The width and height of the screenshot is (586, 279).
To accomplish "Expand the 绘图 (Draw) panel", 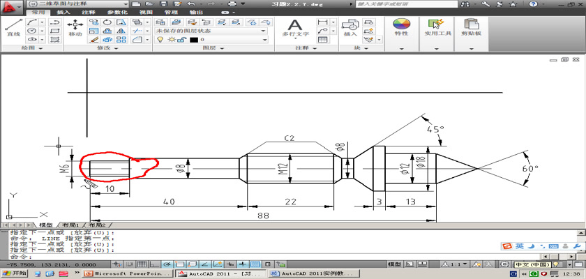I will [32, 49].
